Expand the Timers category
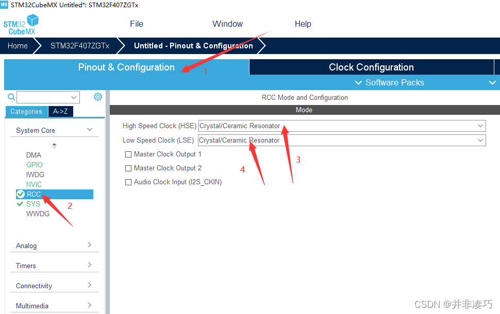The height and width of the screenshot is (314, 500). (90, 265)
